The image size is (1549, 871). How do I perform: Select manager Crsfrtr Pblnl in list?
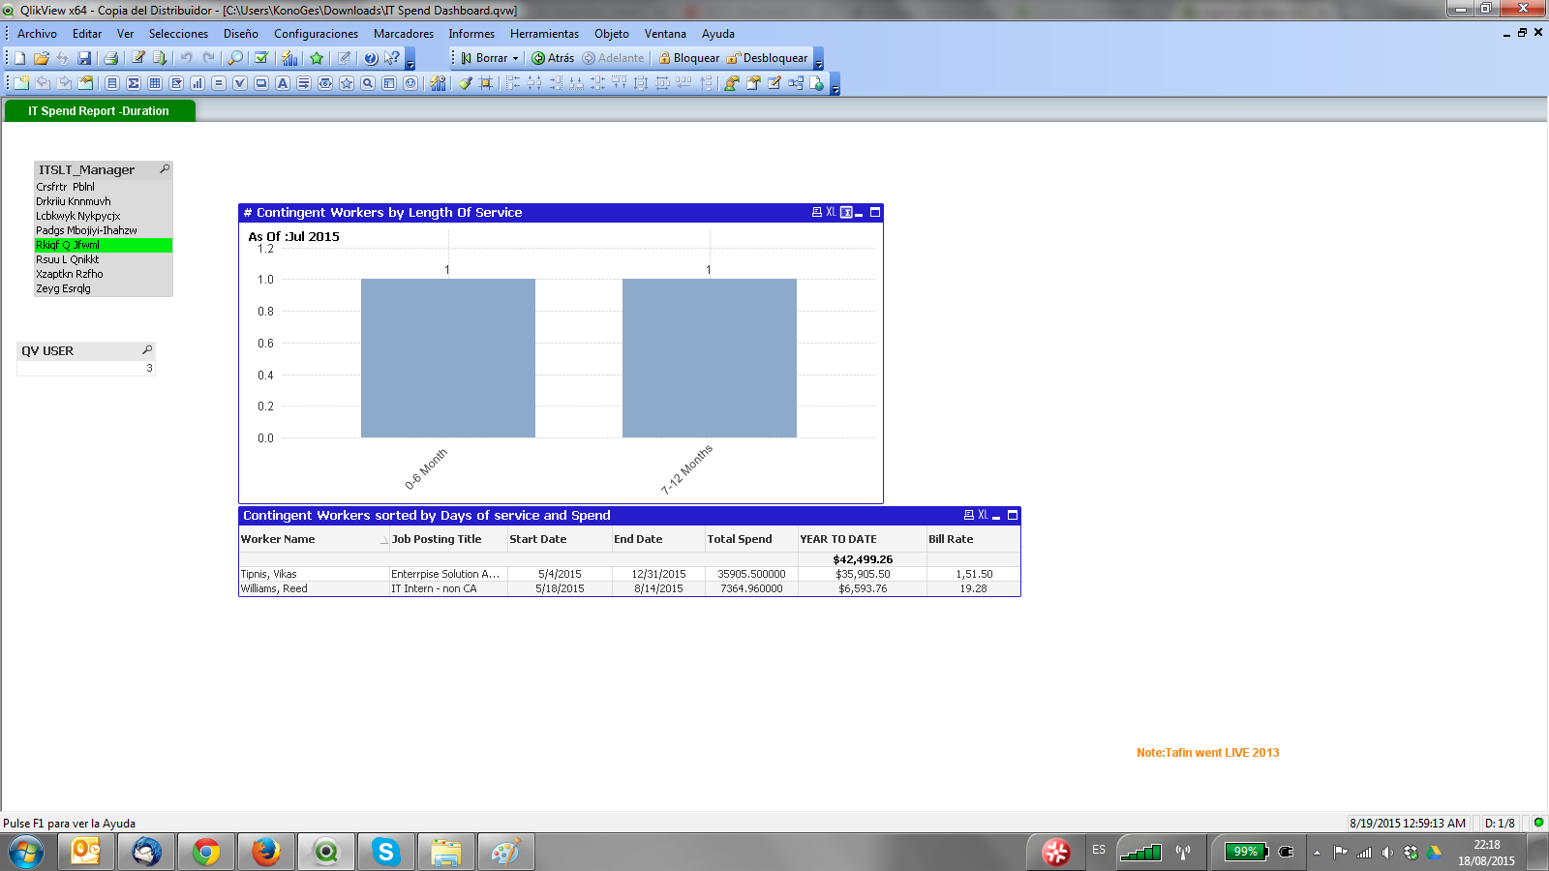tap(104, 187)
